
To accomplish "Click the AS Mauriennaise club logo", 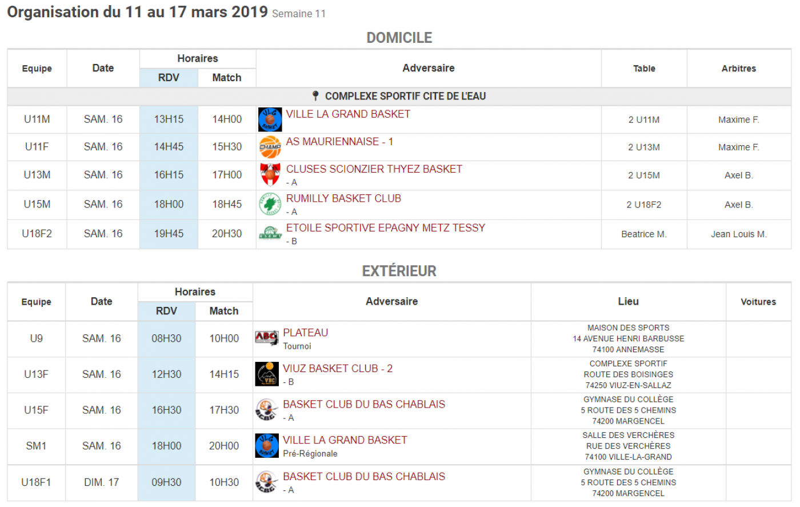I will (270, 147).
